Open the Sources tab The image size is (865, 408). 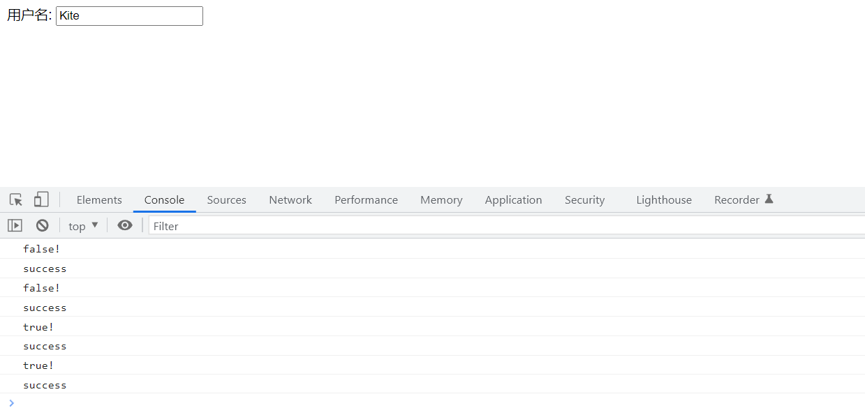tap(227, 200)
